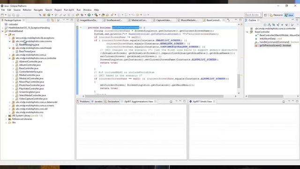Click the New Java Package toolbar icon
The height and width of the screenshot is (169, 300).
pos(44,15)
